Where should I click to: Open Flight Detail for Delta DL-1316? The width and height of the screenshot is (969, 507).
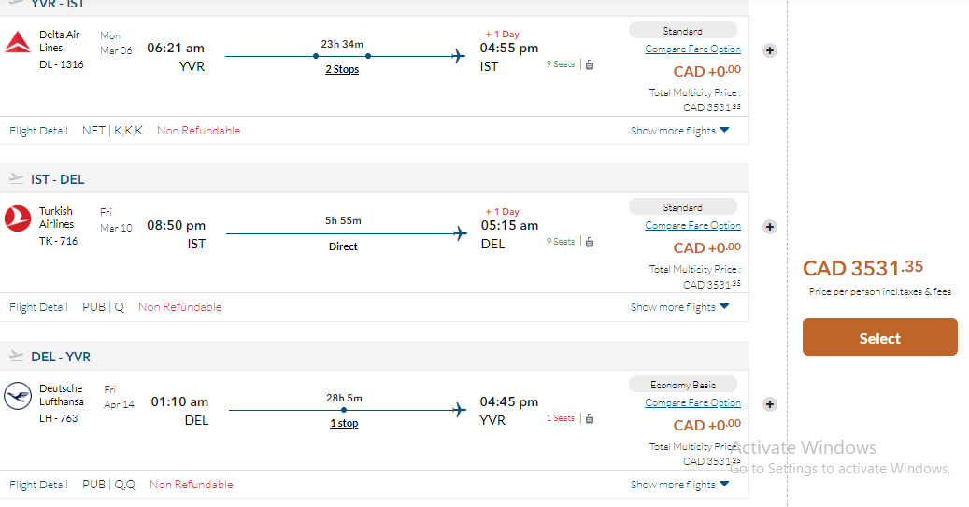click(38, 131)
